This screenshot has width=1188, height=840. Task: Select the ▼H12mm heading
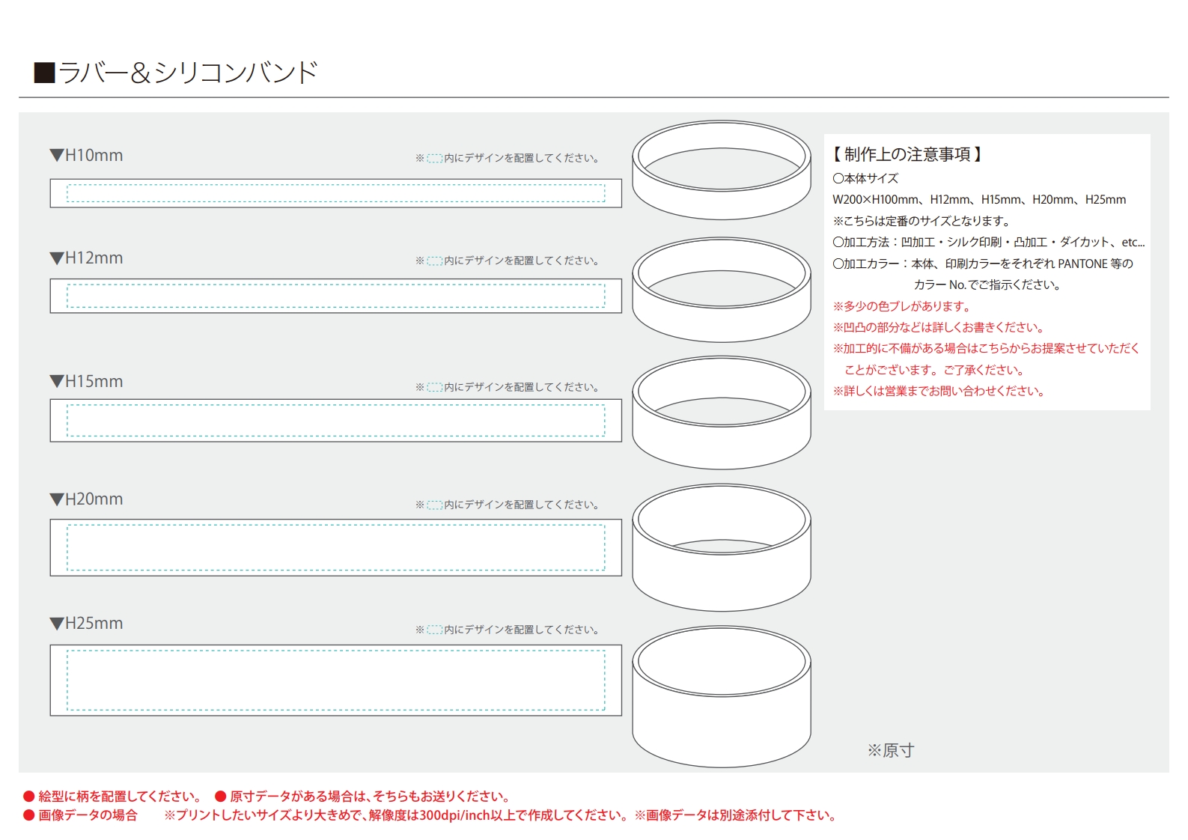point(86,258)
